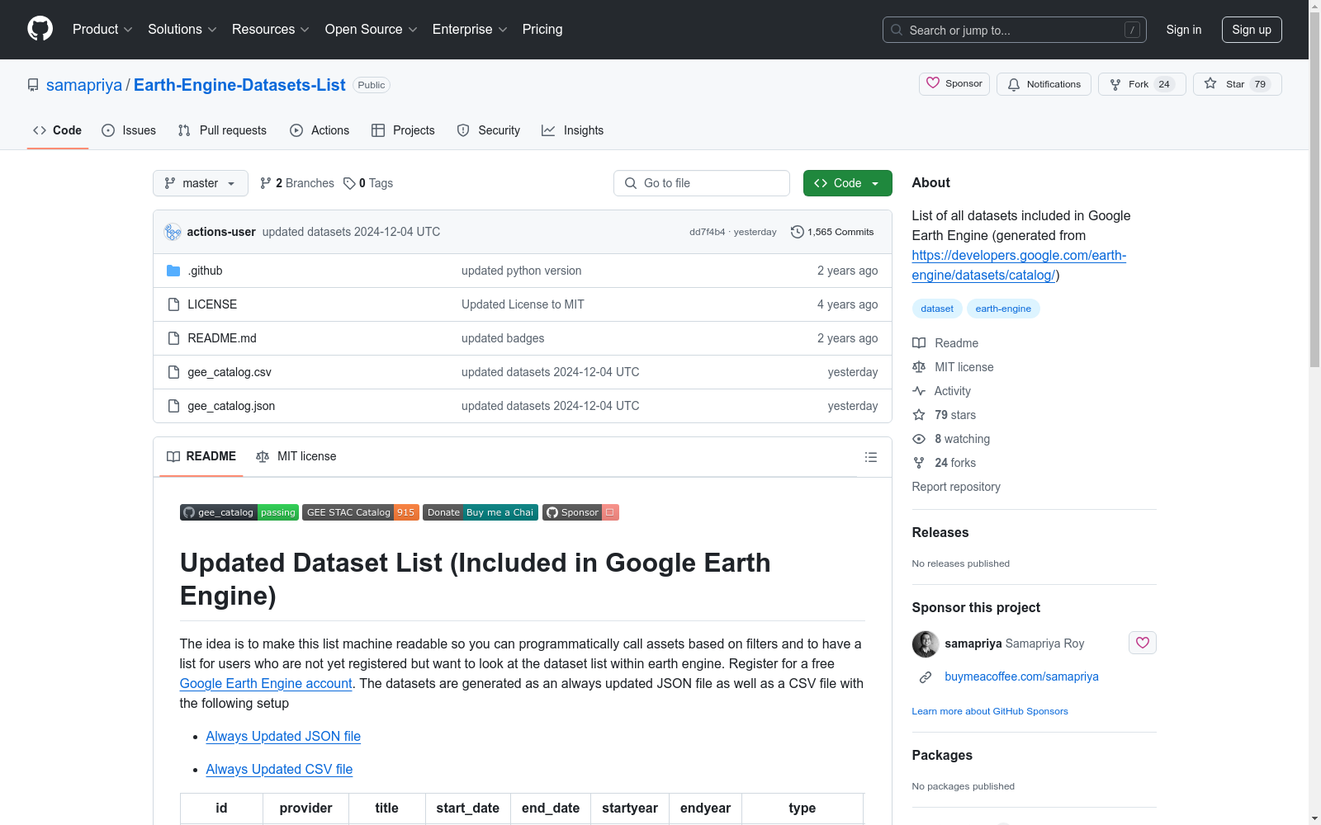Click the README.md file icon
This screenshot has height=825, width=1321.
pos(173,338)
